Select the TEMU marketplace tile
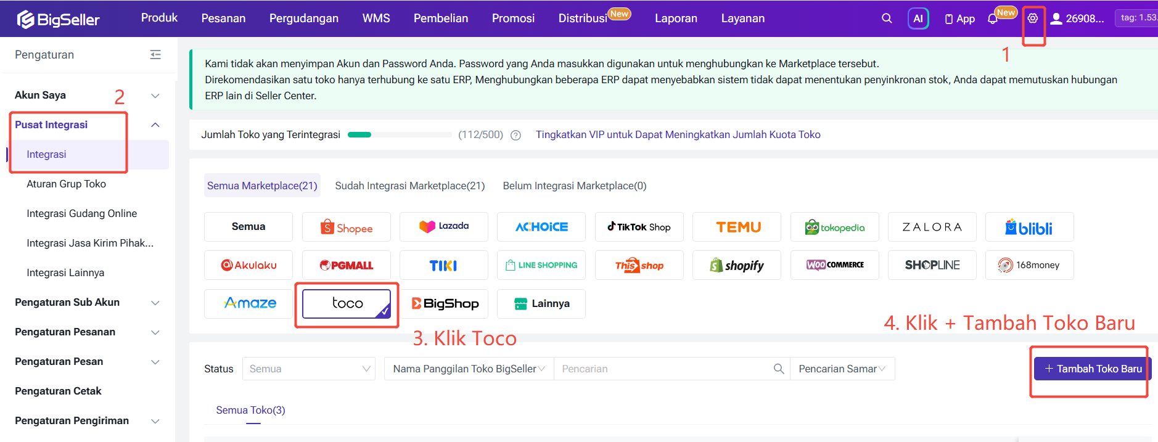The image size is (1158, 442). pos(737,227)
